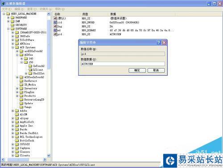This screenshot has height=168, width=223.
Task: Expand the HARDWARE key
Action: pyautogui.click(x=8, y=17)
